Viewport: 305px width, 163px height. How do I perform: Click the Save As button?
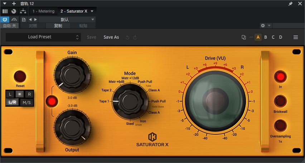[111, 37]
